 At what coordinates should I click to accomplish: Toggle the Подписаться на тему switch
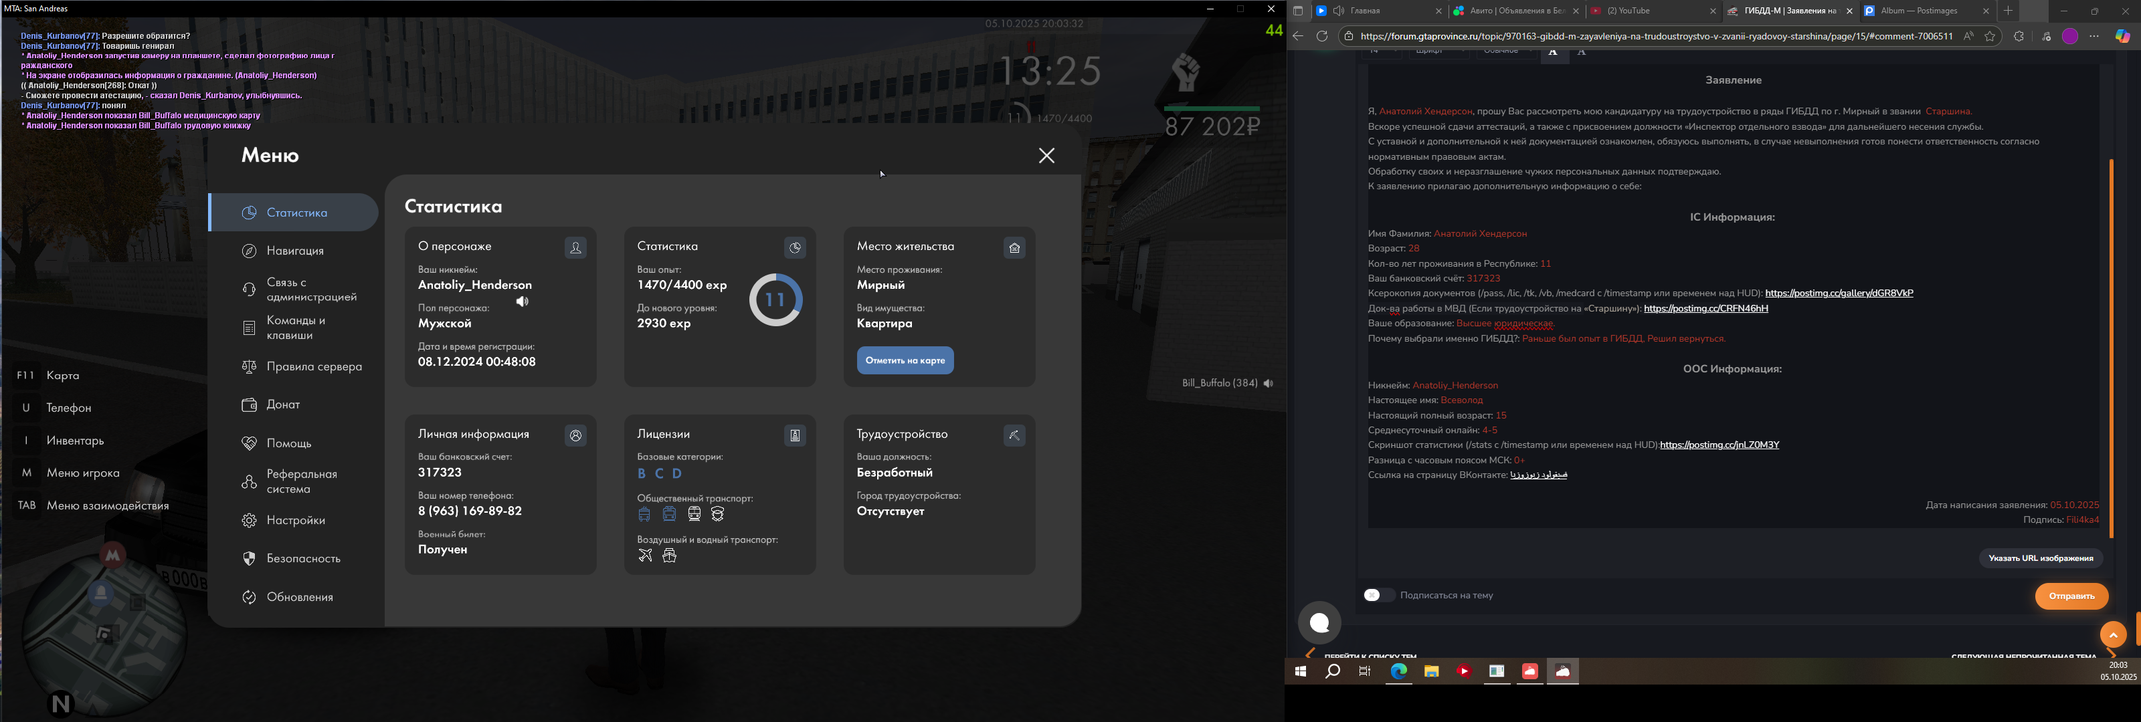point(1378,595)
